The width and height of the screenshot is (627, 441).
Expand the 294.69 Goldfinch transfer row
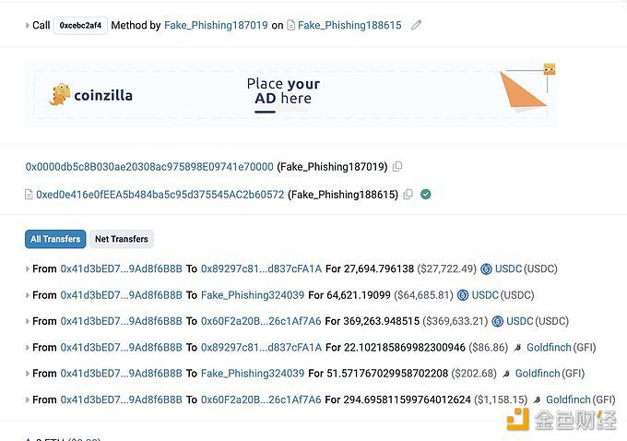[x=28, y=400]
